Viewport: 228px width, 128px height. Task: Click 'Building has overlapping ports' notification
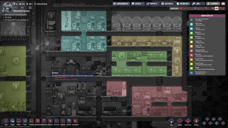(x=16, y=15)
